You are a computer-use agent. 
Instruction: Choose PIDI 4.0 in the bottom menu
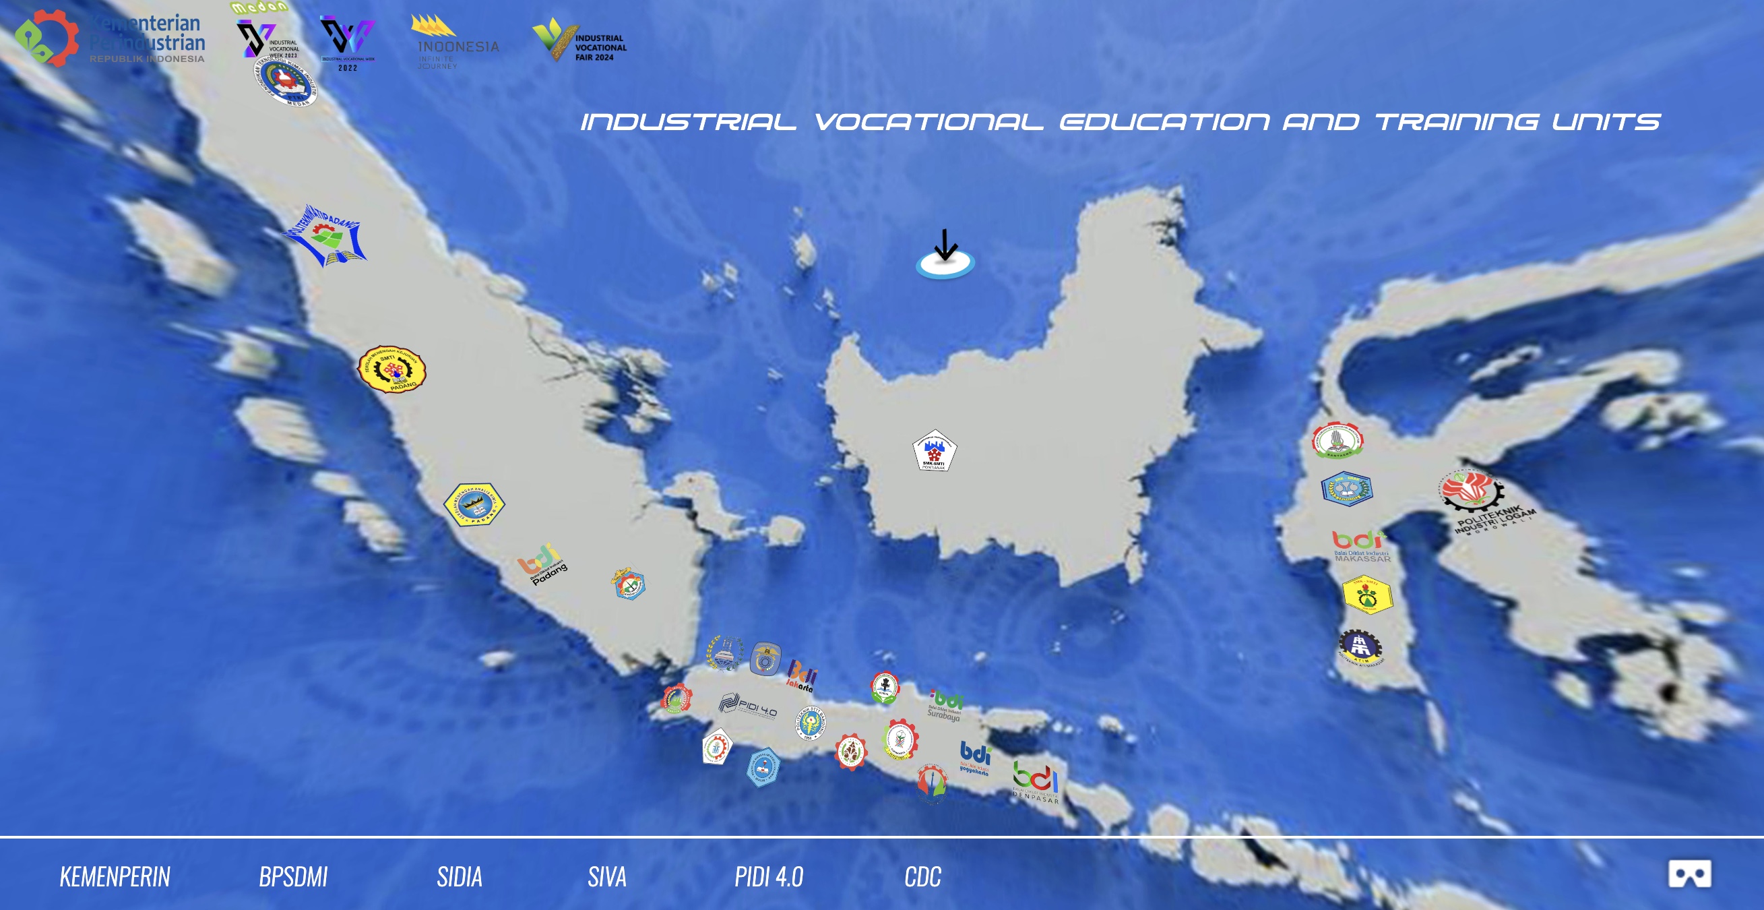coord(769,876)
